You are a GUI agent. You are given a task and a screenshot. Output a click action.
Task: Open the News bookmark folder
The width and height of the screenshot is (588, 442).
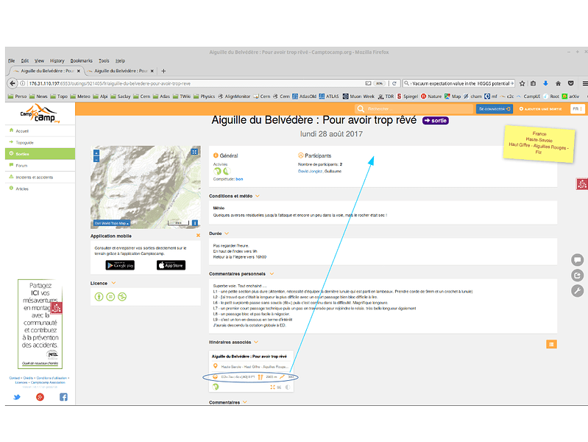38,97
